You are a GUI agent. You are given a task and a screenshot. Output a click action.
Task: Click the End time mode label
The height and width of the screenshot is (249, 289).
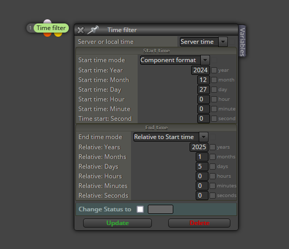click(100, 137)
